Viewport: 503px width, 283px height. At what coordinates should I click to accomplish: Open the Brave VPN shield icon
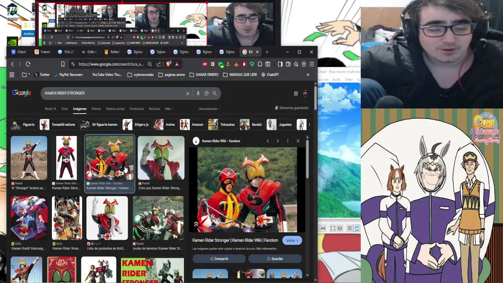[304, 64]
